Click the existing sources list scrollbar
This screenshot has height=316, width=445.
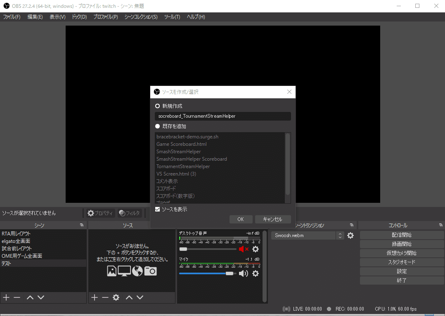[x=288, y=164]
